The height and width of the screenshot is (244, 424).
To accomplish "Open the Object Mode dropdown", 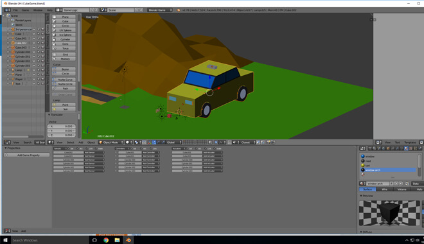I will pyautogui.click(x=111, y=143).
